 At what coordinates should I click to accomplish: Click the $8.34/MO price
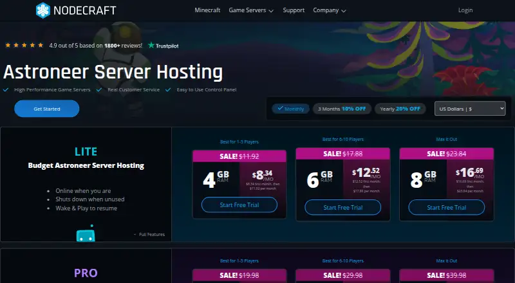pyautogui.click(x=263, y=176)
